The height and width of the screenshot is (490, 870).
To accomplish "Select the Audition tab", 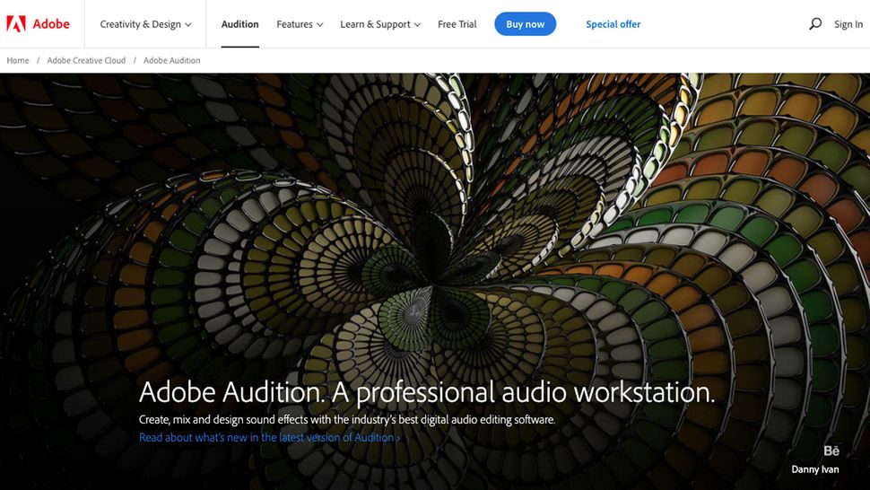I will pos(239,24).
